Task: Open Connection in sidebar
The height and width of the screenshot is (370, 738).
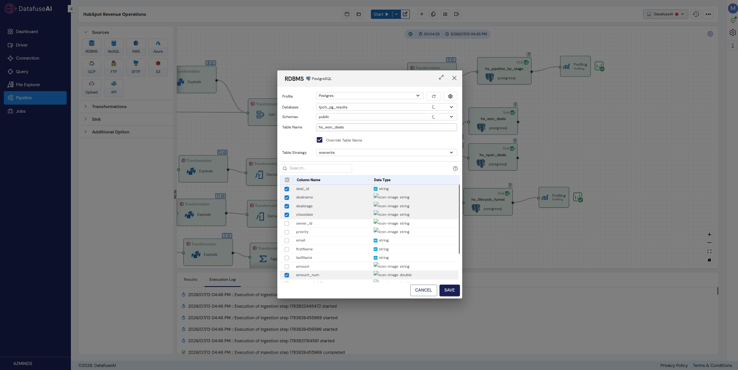Action: click(x=35, y=58)
